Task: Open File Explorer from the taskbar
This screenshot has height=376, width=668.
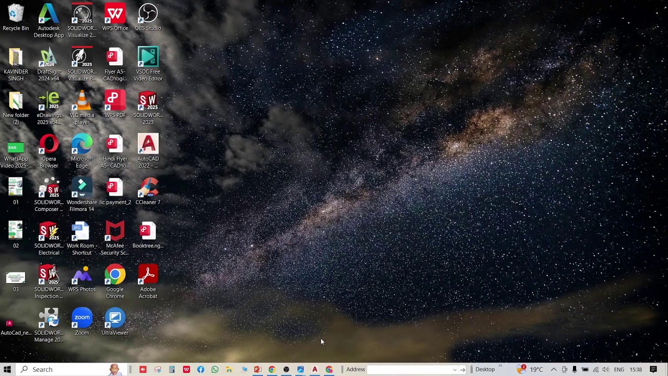Action: point(229,369)
